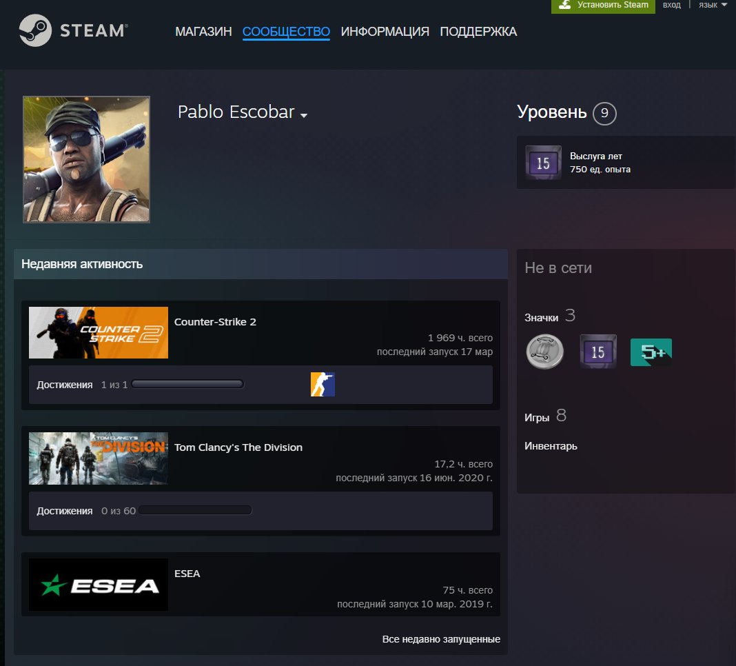Click последний запуск 10 мар. 2019 г. text

(414, 604)
